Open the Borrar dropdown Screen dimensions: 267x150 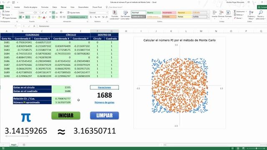[x=238, y=18]
